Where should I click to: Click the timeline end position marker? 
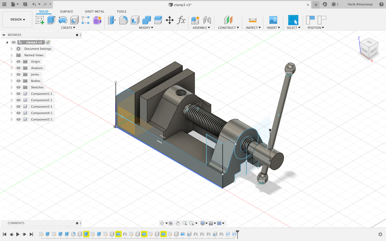point(238,233)
